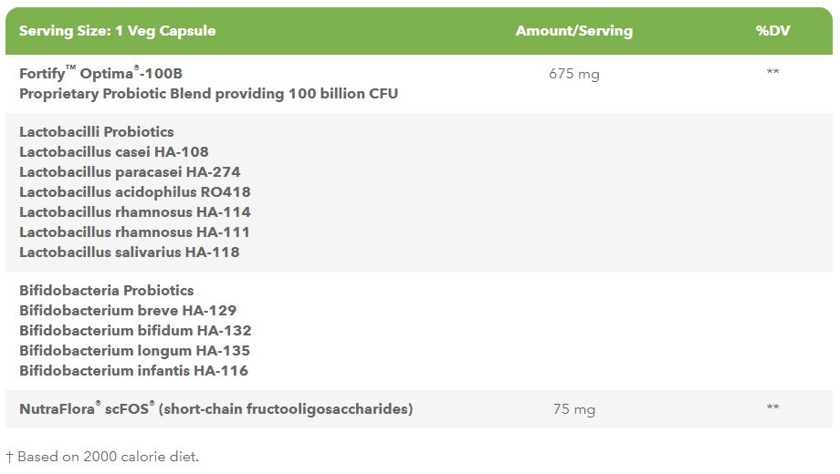Click the 675 mg amount value
840x474 pixels.
pos(573,74)
